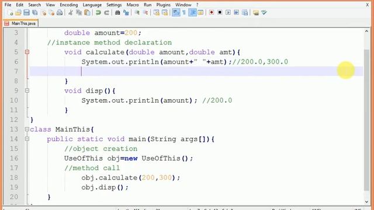The height and width of the screenshot is (210, 374).
Task: Open Find with the binoculars icon
Action: coord(117,13)
